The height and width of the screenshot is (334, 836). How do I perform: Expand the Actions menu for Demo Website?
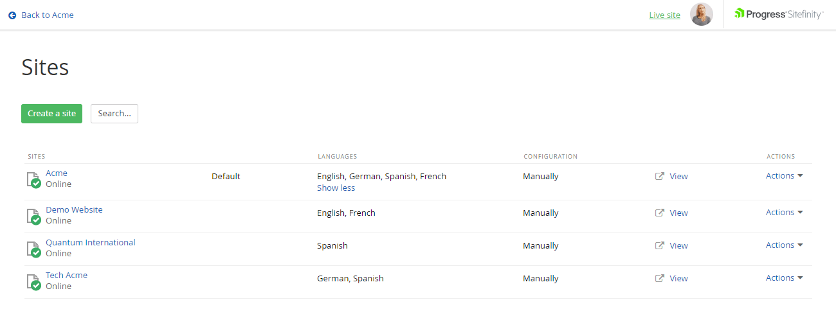pyautogui.click(x=784, y=212)
